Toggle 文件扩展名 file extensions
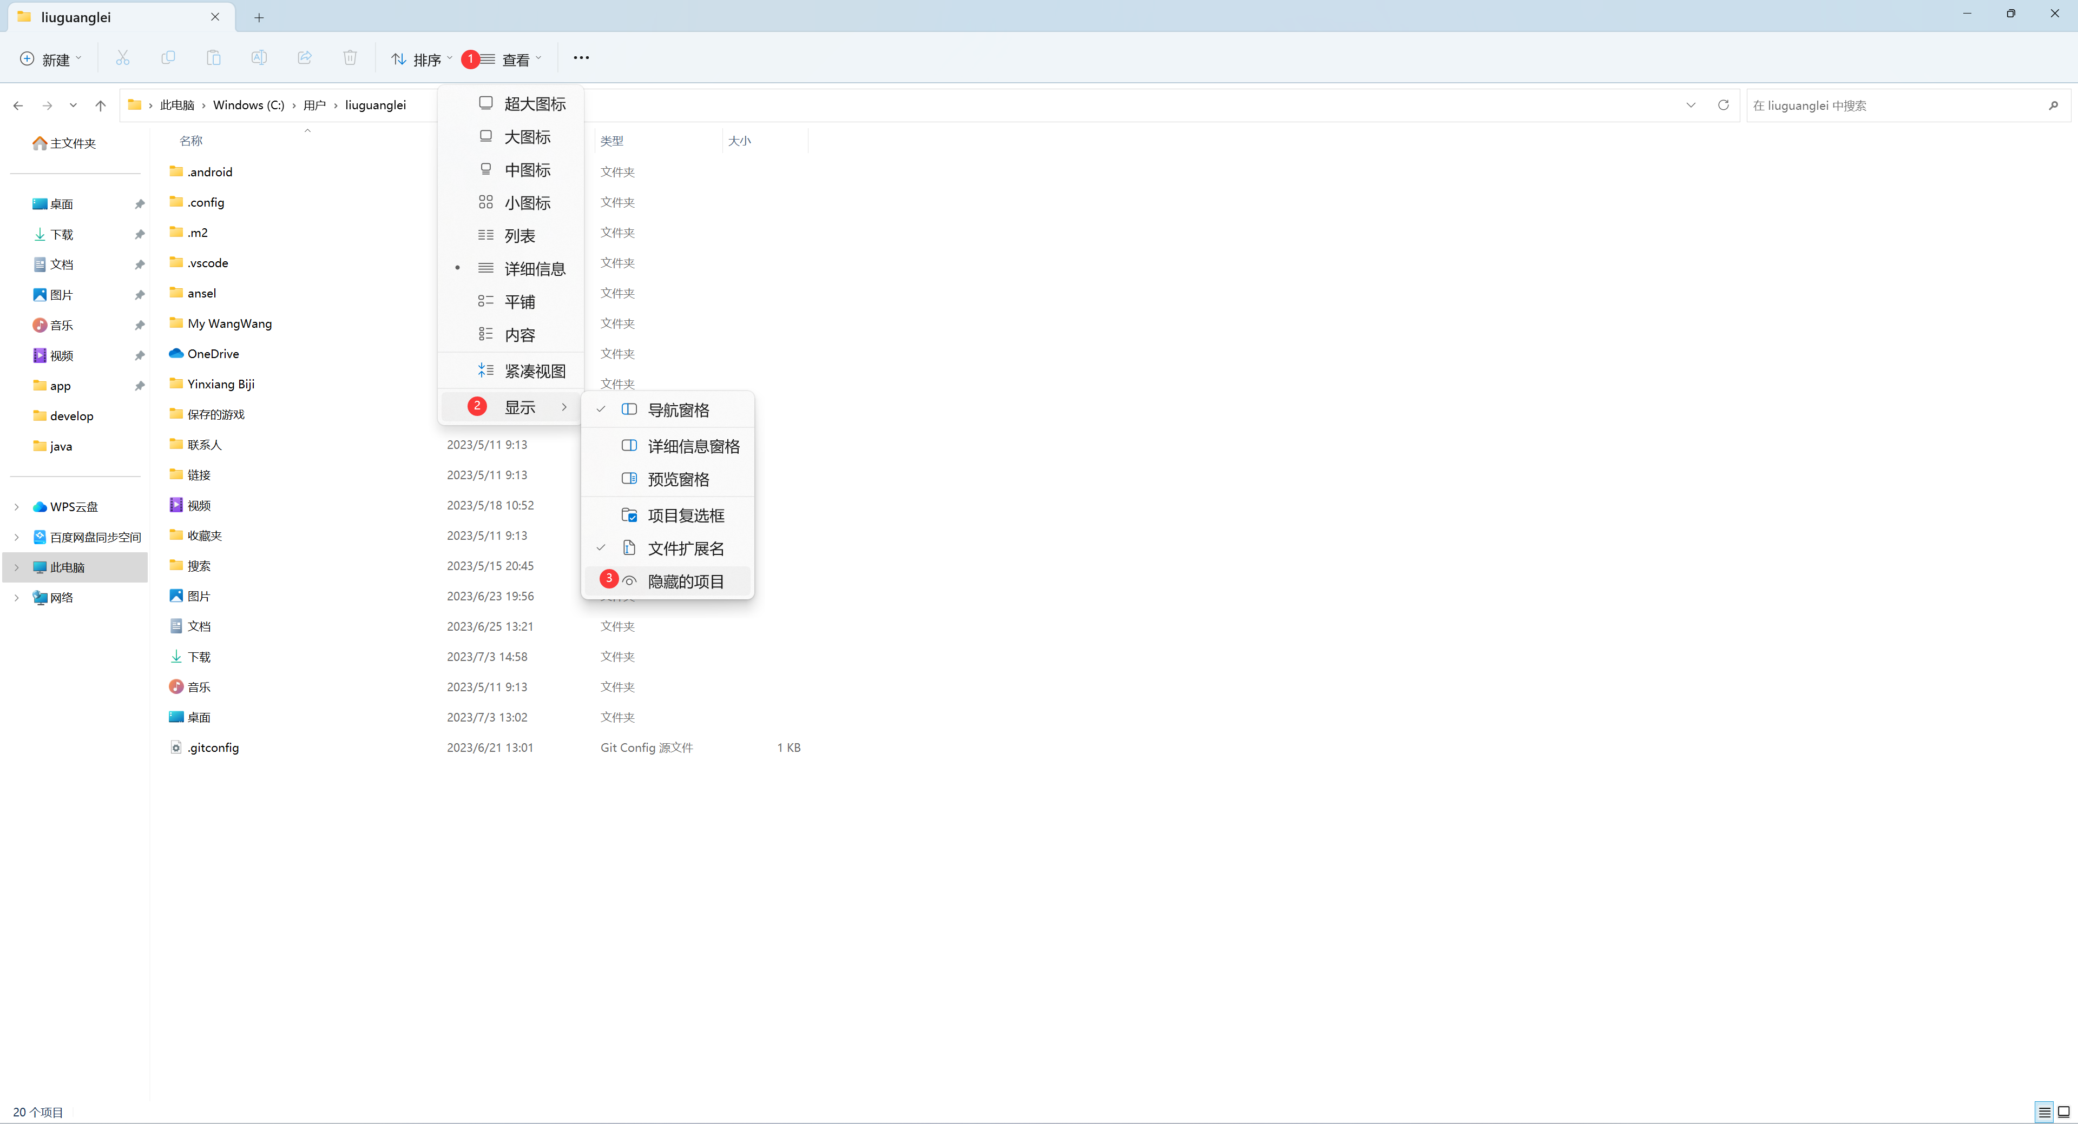Image resolution: width=2078 pixels, height=1124 pixels. 668,548
